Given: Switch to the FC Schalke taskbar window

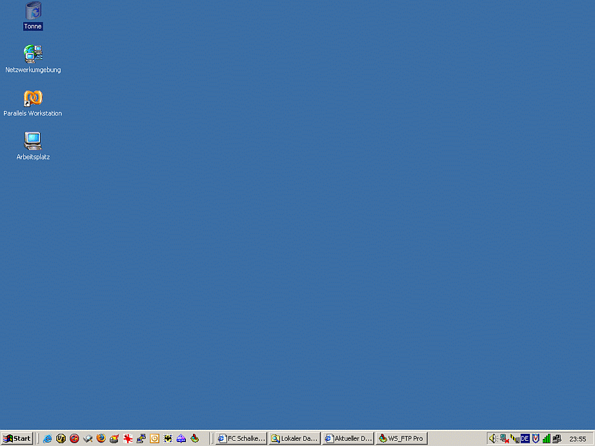Looking at the screenshot, I should point(241,438).
